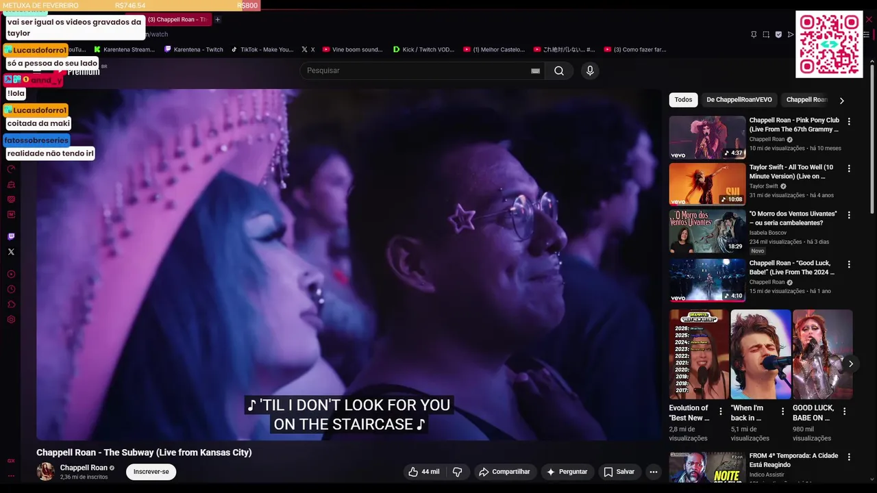Open the Evolution of Best New short thumbnail
Viewport: 877px width, 493px height.
(699, 354)
